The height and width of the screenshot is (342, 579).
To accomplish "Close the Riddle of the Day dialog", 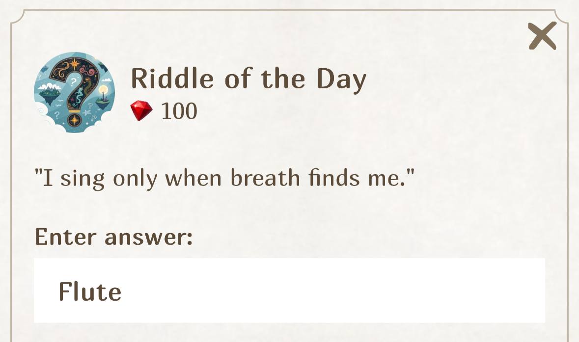I will point(542,36).
